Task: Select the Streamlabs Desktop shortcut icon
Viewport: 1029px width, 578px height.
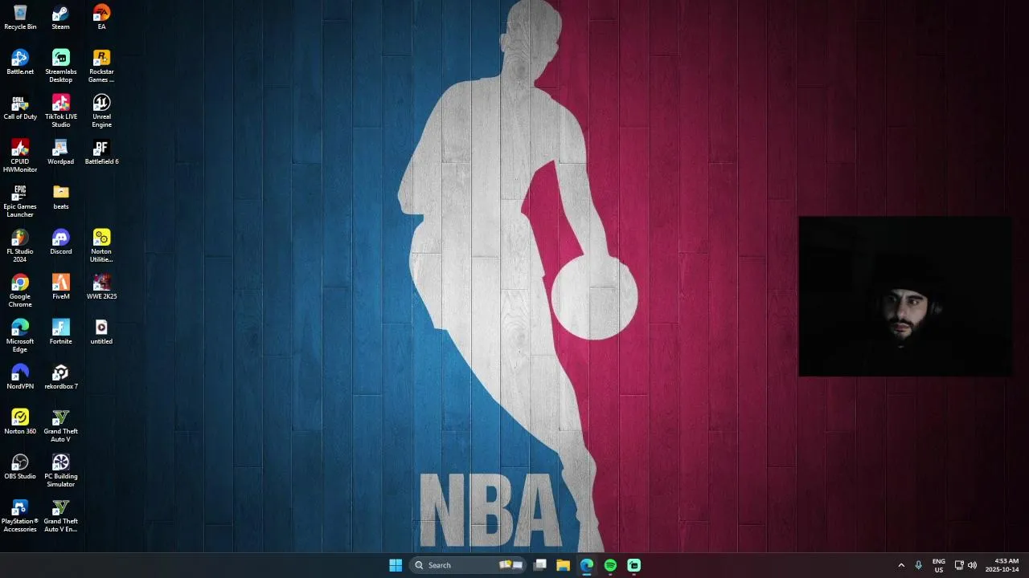Action: 60,67
